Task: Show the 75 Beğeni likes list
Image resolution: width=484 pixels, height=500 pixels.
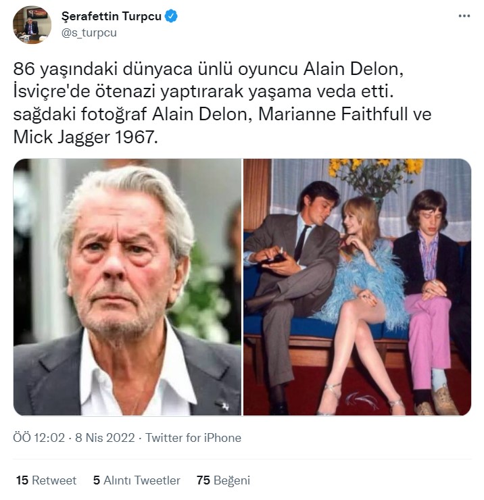Action: click(x=223, y=480)
